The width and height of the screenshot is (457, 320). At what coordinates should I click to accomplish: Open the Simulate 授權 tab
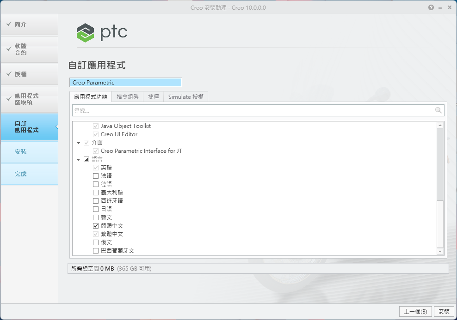point(185,97)
